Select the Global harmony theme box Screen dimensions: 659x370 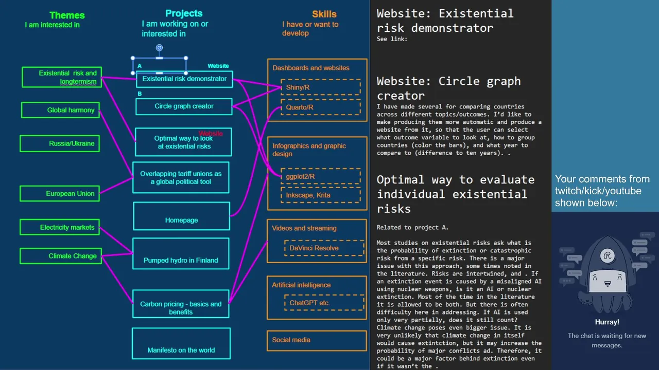coord(60,110)
